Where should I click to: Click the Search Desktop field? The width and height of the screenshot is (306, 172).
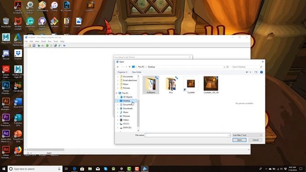point(247,67)
